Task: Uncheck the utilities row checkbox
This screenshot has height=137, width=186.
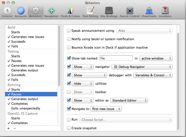Action: pyautogui.click(x=69, y=83)
